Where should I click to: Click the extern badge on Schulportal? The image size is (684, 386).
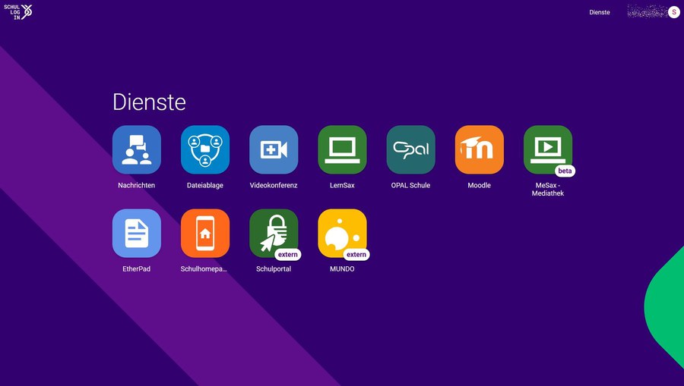click(287, 255)
